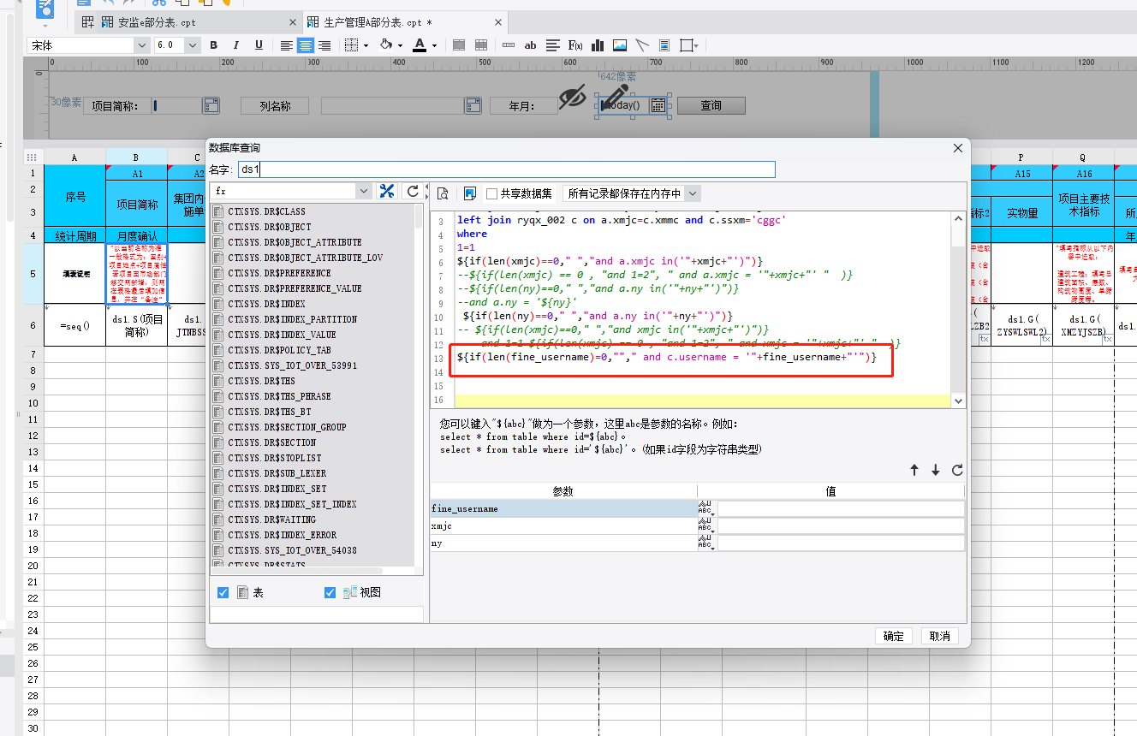The height and width of the screenshot is (736, 1137).
Task: Select cell B6 containing ds1.S(项目简称)
Action: [136, 324]
